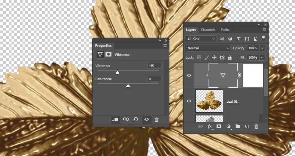Image resolution: width=295 pixels, height=156 pixels.
Task: Delete adjustment layer from Properties panel
Action: pos(157,120)
